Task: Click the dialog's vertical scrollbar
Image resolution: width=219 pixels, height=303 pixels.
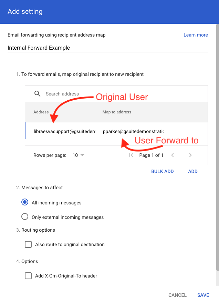Action: coord(217,138)
